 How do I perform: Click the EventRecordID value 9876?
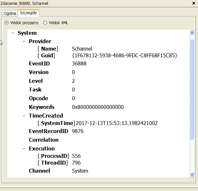(78, 131)
